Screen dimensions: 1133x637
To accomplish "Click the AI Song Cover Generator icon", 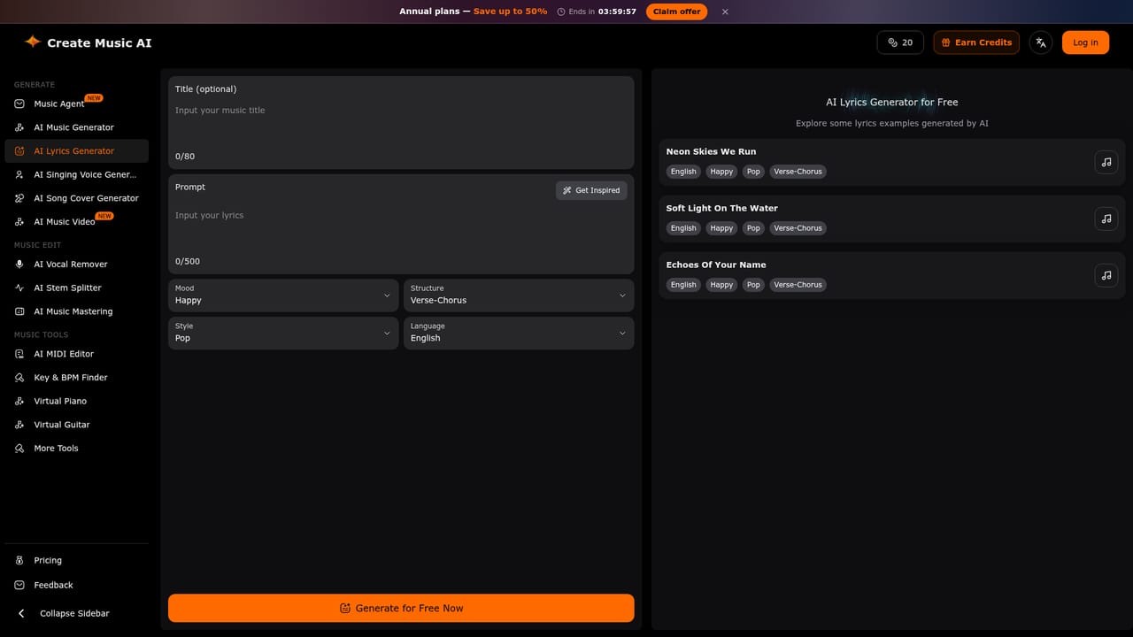I will 19,198.
